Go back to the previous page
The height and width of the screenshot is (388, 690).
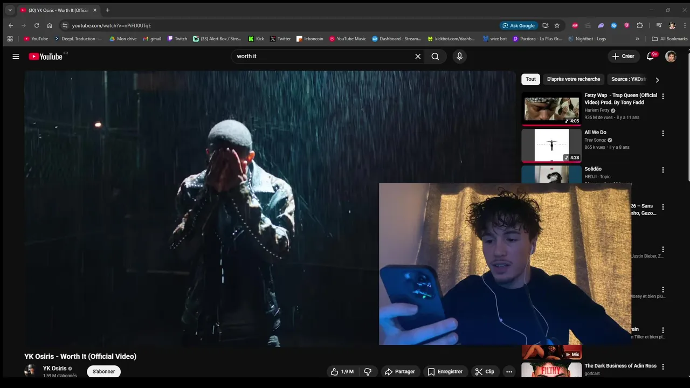point(11,25)
